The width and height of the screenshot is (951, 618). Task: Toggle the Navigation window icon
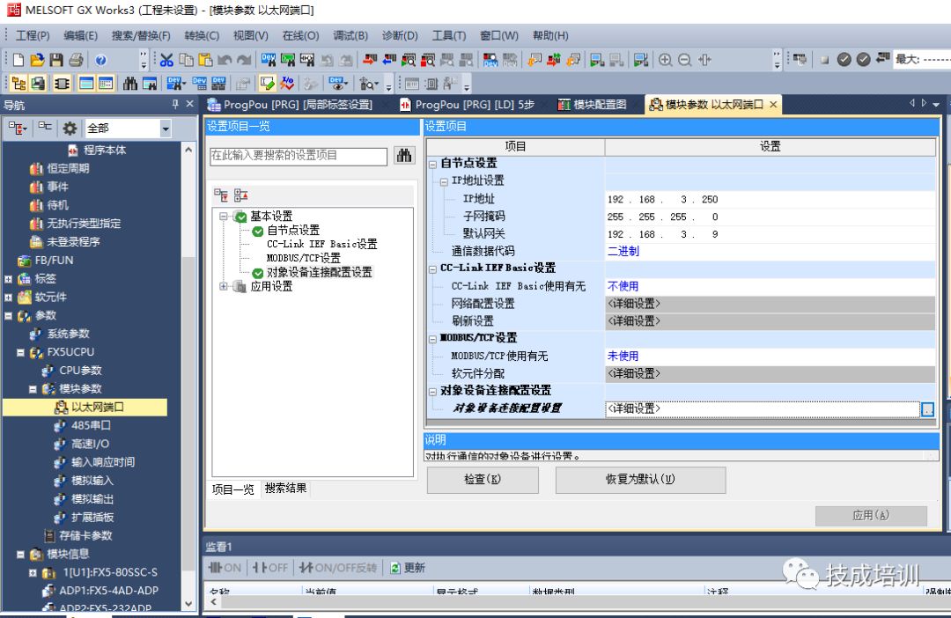click(18, 83)
